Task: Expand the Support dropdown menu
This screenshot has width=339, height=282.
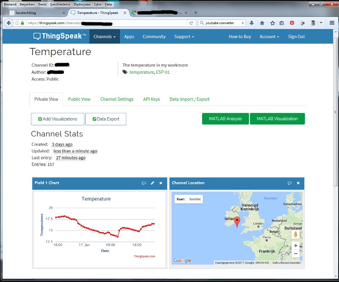Action: [184, 36]
